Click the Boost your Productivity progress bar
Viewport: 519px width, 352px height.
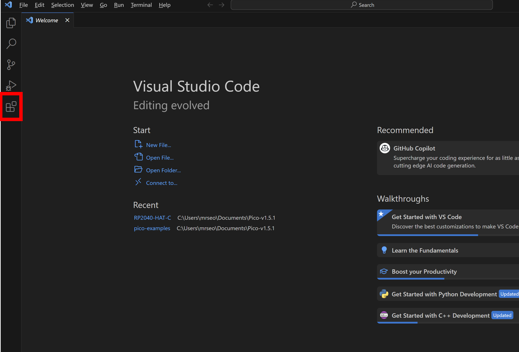click(411, 279)
